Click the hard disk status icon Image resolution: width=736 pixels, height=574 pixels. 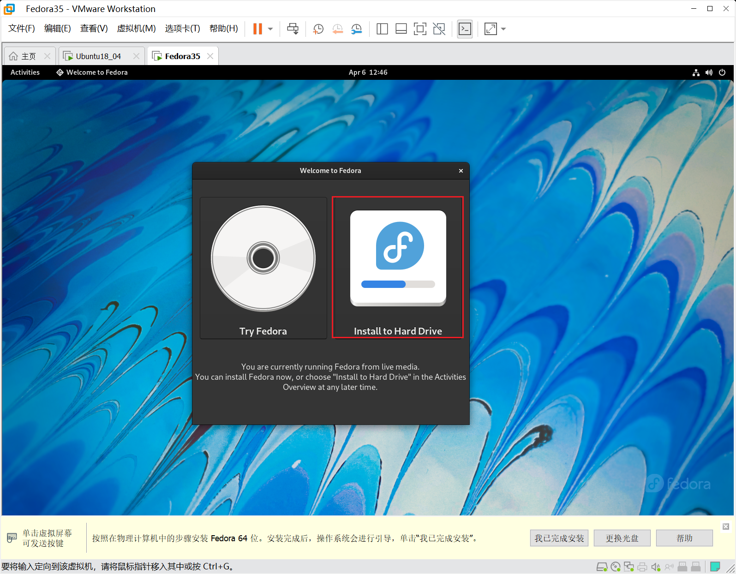click(x=602, y=567)
